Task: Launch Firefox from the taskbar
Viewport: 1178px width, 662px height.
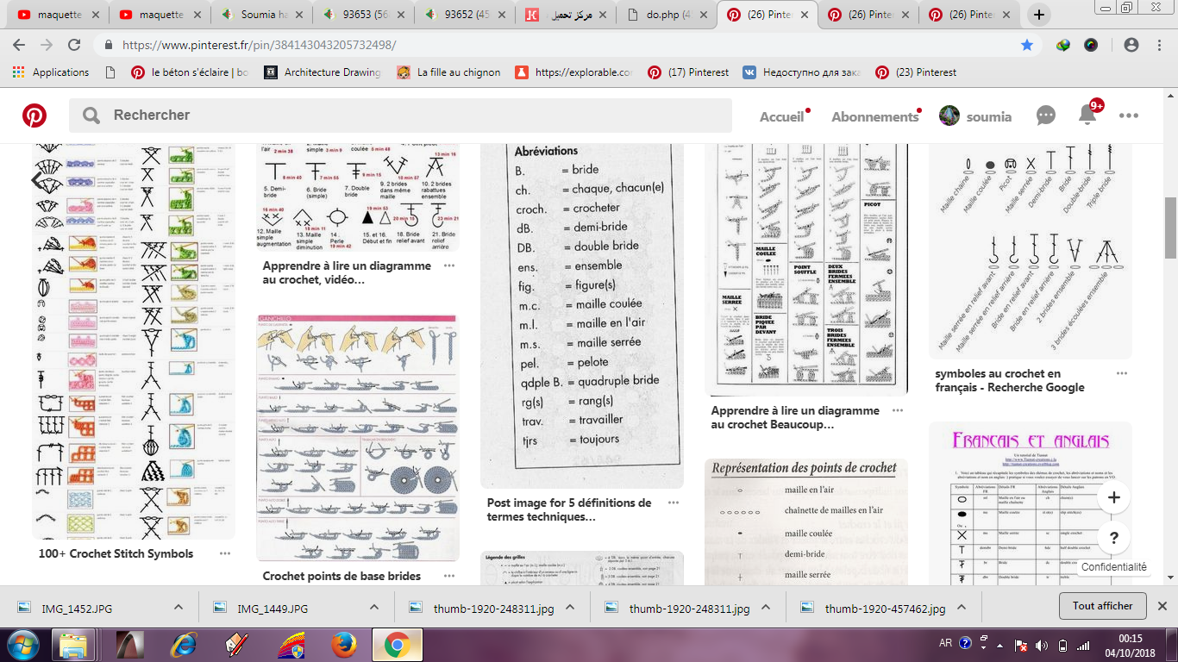Action: pyautogui.click(x=343, y=644)
